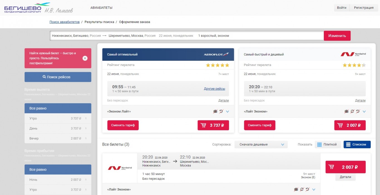Open «Другие рейсы» link in Aeroflot card
380x195 pixels.
pyautogui.click(x=214, y=89)
